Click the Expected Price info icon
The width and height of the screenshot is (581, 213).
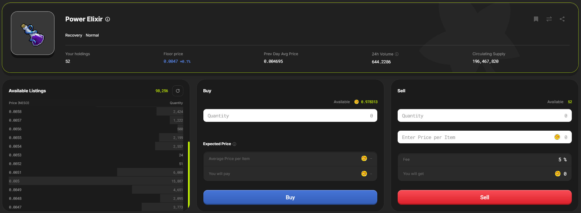click(234, 144)
